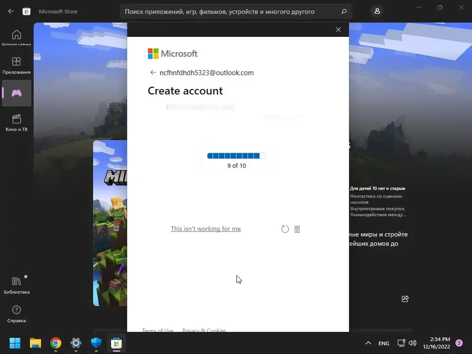
Task: Click the Minecraft cover thumbnail
Action: [110, 223]
